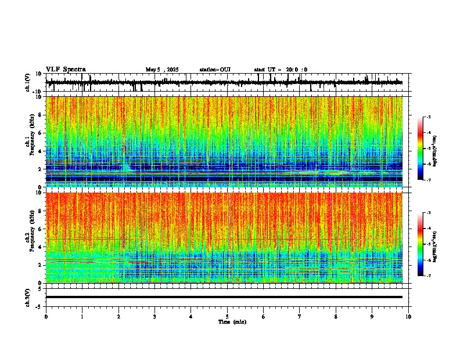Select the "start UT = 20: 0 : 0" text

coord(281,70)
